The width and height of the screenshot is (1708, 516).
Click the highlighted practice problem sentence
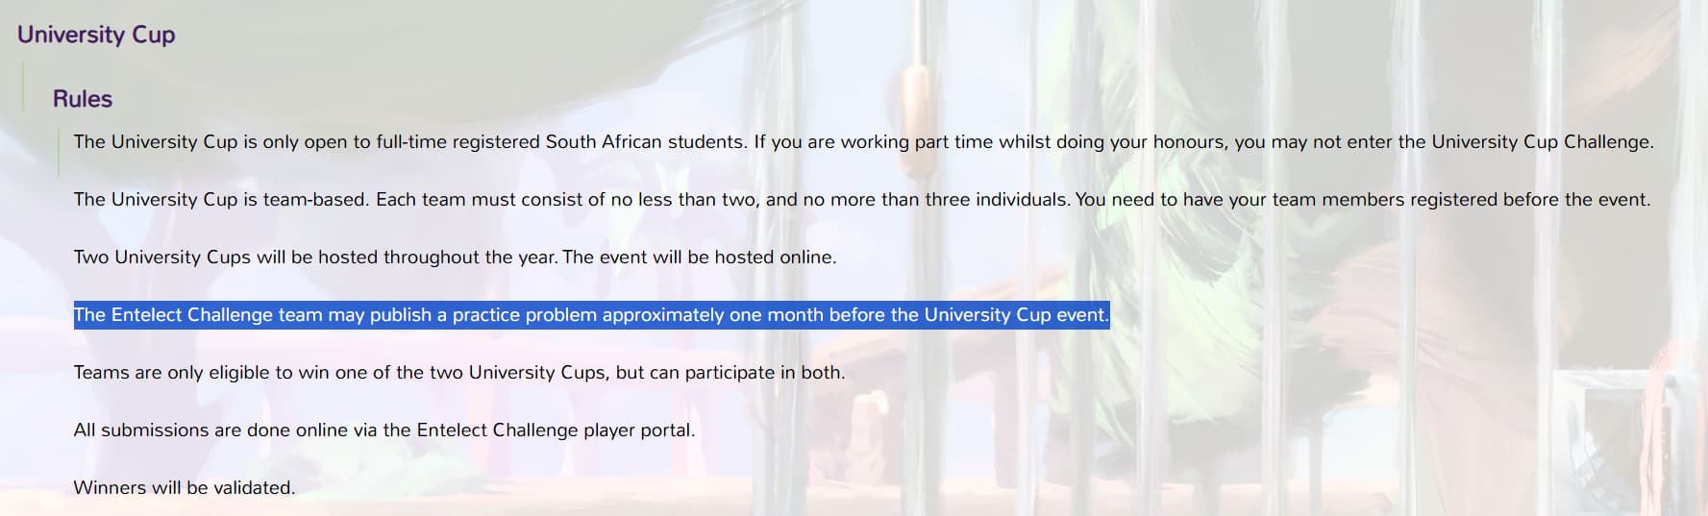(x=591, y=315)
